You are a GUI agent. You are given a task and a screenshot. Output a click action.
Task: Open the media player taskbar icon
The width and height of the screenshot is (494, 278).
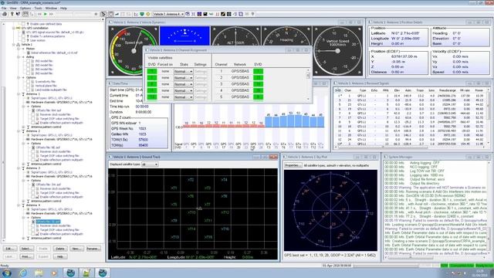[x=54, y=273]
